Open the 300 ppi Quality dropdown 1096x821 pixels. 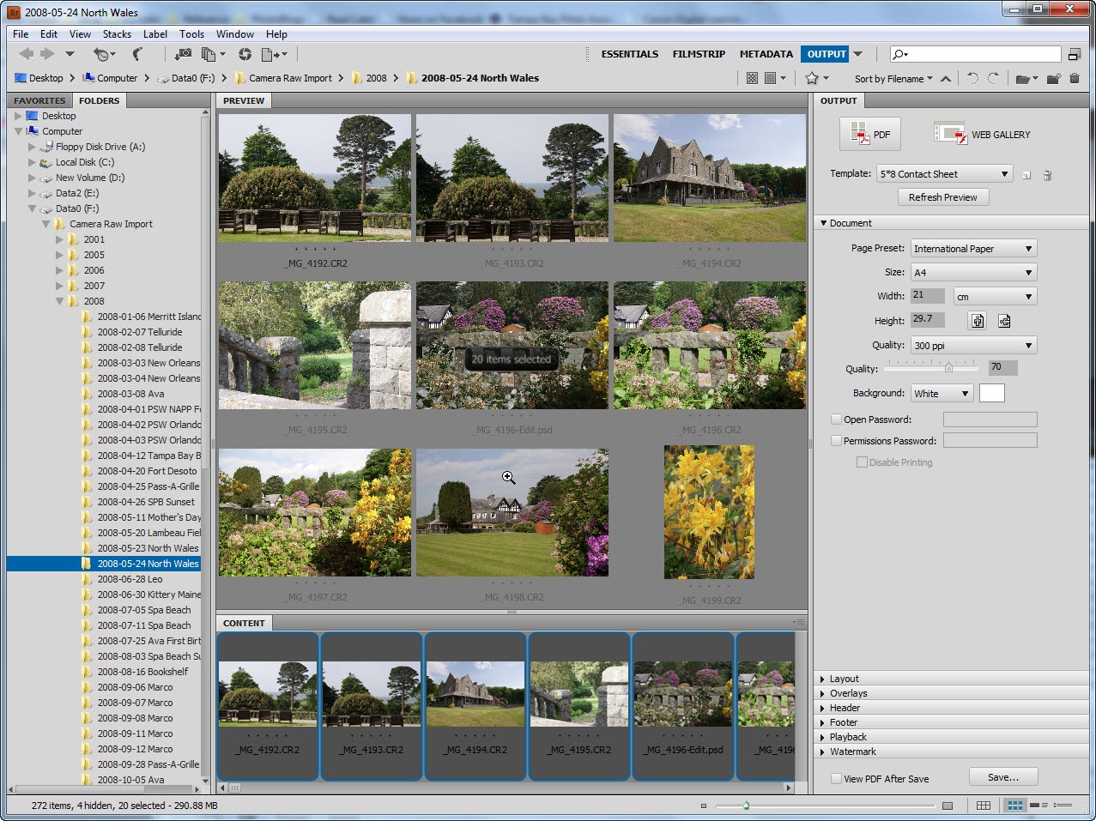pyautogui.click(x=973, y=346)
